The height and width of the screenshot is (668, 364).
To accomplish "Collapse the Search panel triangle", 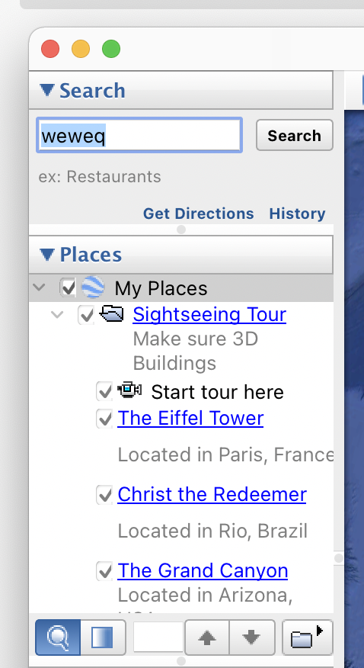I will pyautogui.click(x=46, y=90).
